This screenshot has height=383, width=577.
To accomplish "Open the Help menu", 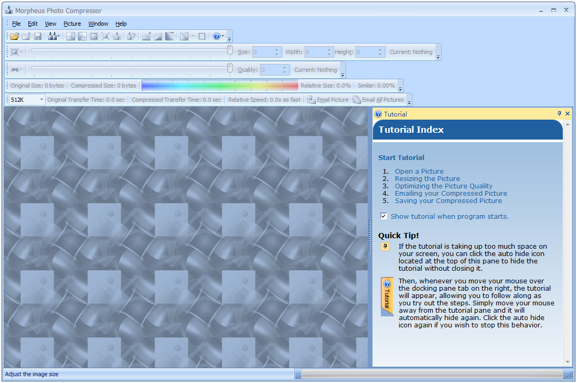I will pos(121,24).
